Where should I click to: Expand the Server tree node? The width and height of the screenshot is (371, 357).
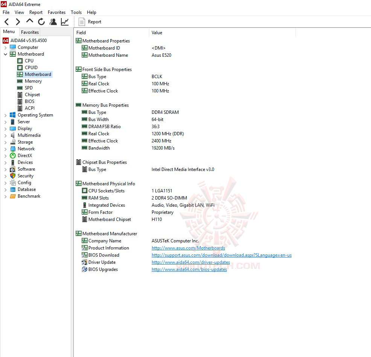coord(5,122)
